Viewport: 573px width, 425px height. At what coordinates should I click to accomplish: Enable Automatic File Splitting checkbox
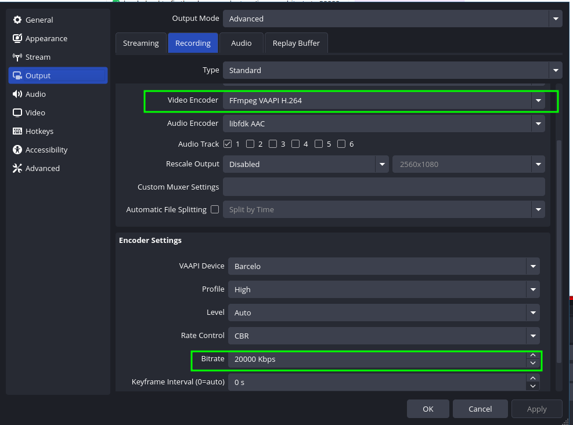click(x=215, y=209)
